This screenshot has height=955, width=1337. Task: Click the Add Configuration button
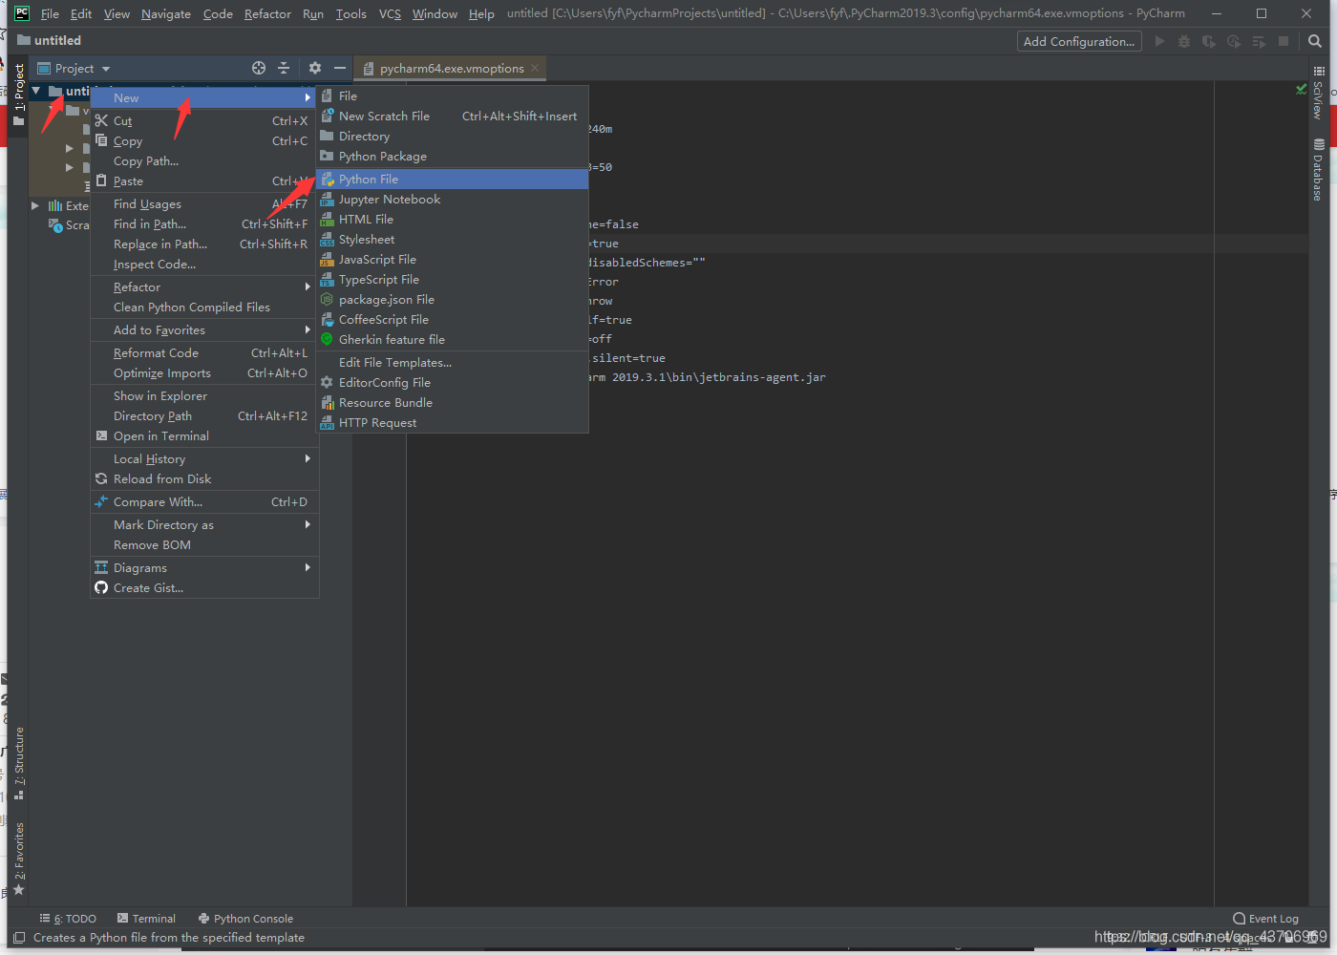tap(1079, 41)
